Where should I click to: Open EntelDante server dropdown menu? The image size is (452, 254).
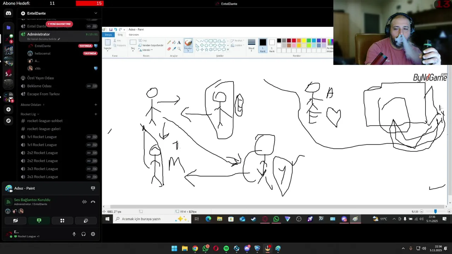click(x=96, y=13)
